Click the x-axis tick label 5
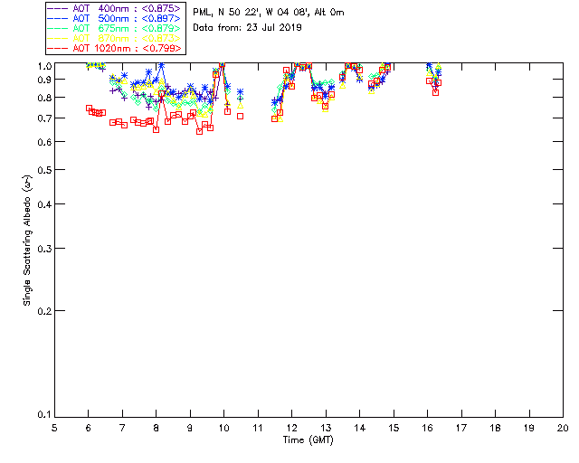This screenshot has width=579, height=463. 54,428
